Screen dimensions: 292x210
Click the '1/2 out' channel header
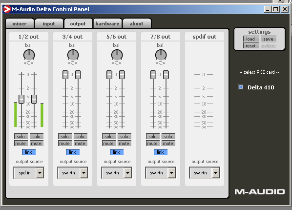pos(29,37)
